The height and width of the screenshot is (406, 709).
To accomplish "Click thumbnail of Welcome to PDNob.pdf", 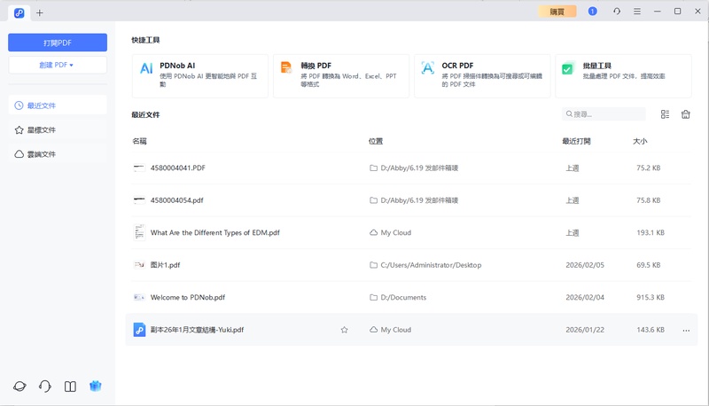I will [139, 298].
